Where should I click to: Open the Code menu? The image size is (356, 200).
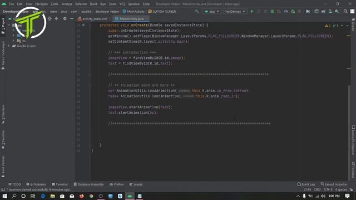tap(55, 4)
